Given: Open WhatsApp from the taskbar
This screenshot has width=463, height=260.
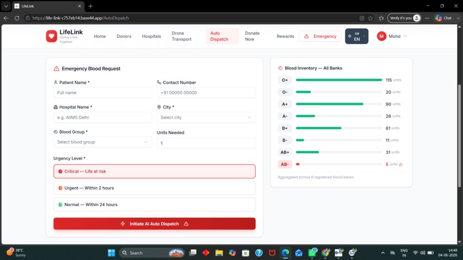Looking at the screenshot, I should click(x=312, y=253).
